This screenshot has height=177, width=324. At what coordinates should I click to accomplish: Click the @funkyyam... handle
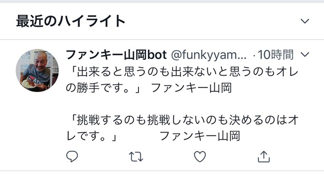pos(209,55)
